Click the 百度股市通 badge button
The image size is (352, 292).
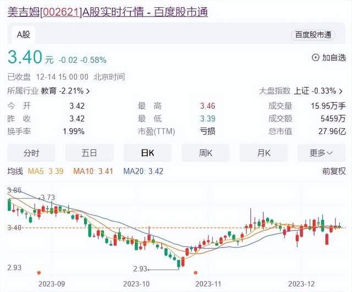[313, 35]
